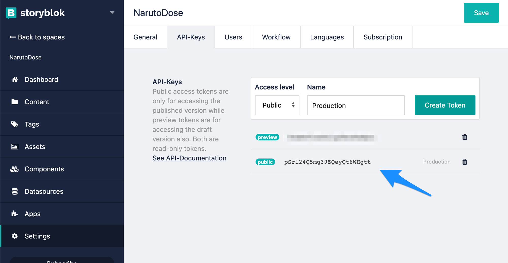Switch to the Users tab

click(233, 37)
